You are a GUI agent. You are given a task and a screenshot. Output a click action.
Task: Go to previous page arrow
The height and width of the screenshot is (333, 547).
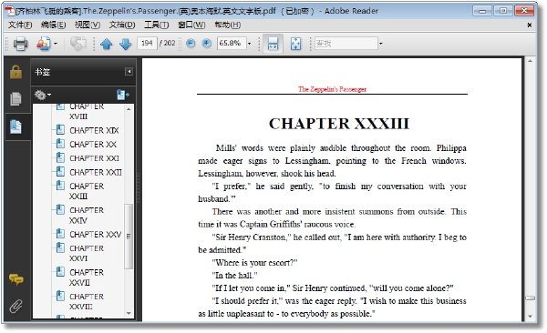(x=107, y=44)
